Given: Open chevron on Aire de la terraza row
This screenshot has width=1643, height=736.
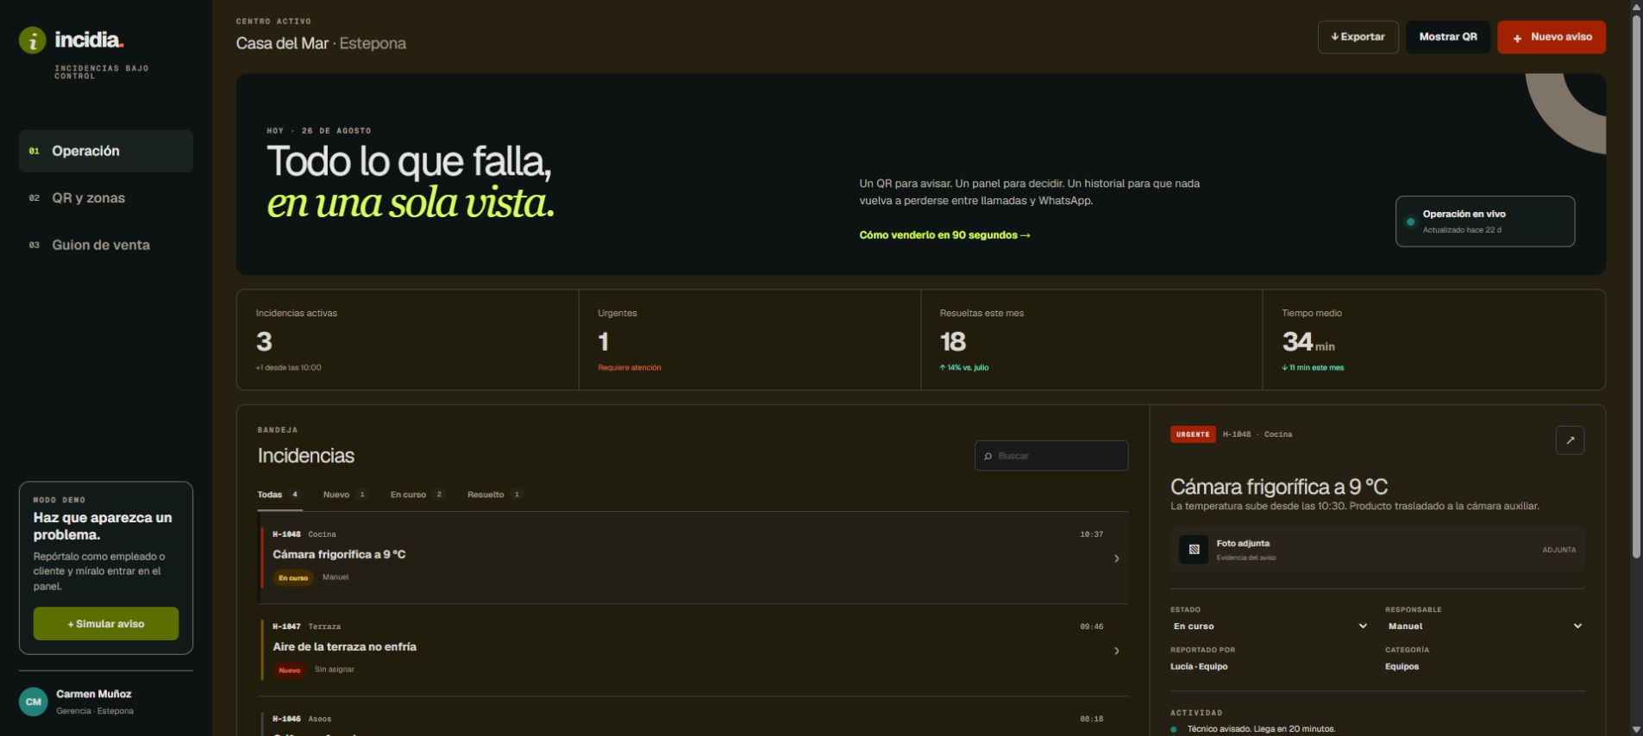Looking at the screenshot, I should (x=1116, y=651).
